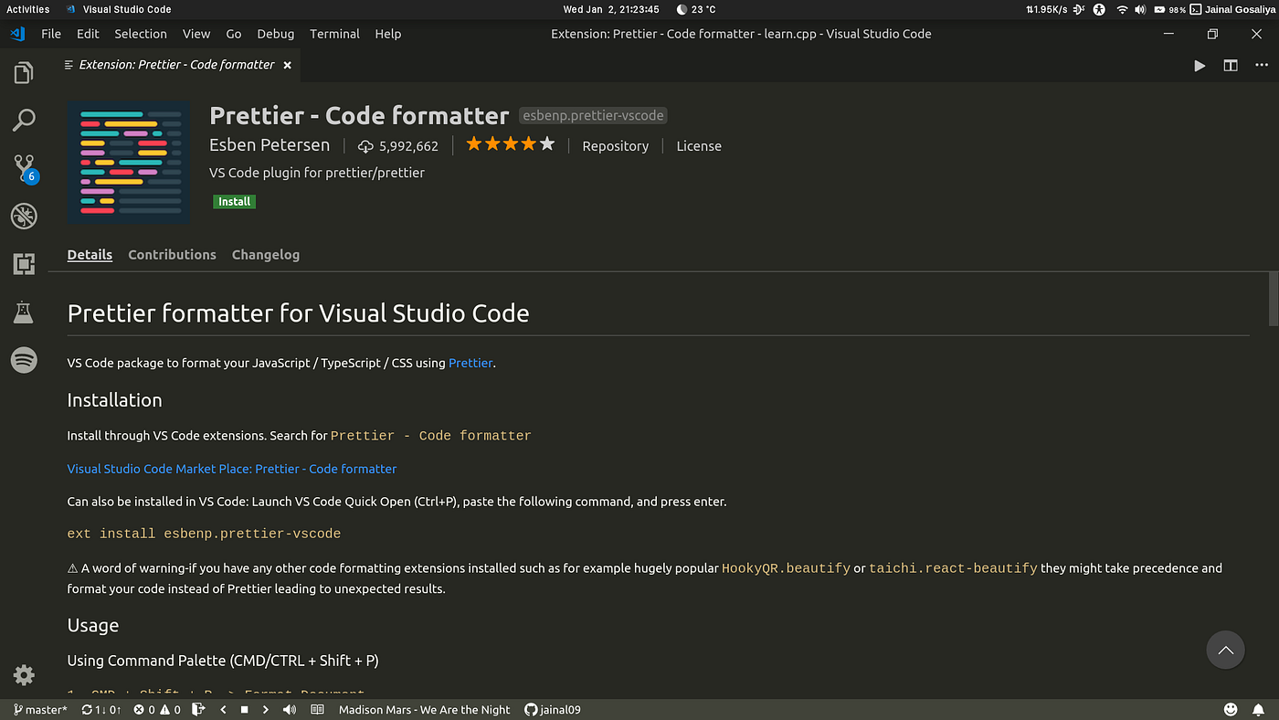
Task: Click the scroll-to-top arrow button
Action: [1226, 651]
